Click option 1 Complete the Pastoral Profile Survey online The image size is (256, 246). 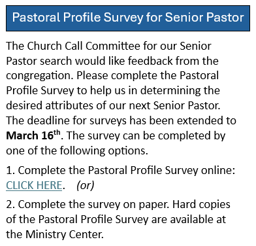pyautogui.click(x=121, y=170)
